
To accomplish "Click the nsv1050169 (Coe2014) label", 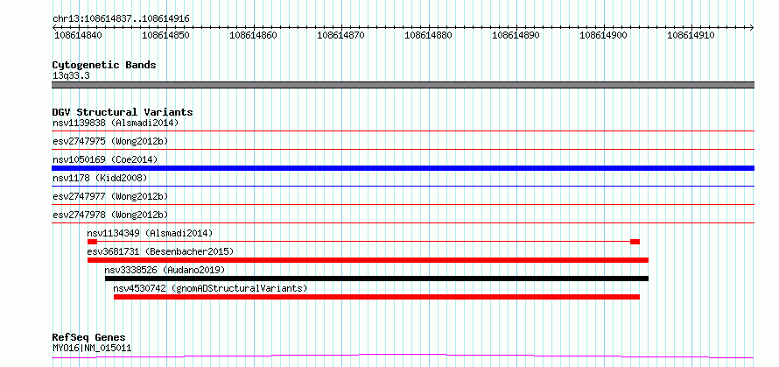I will [105, 159].
